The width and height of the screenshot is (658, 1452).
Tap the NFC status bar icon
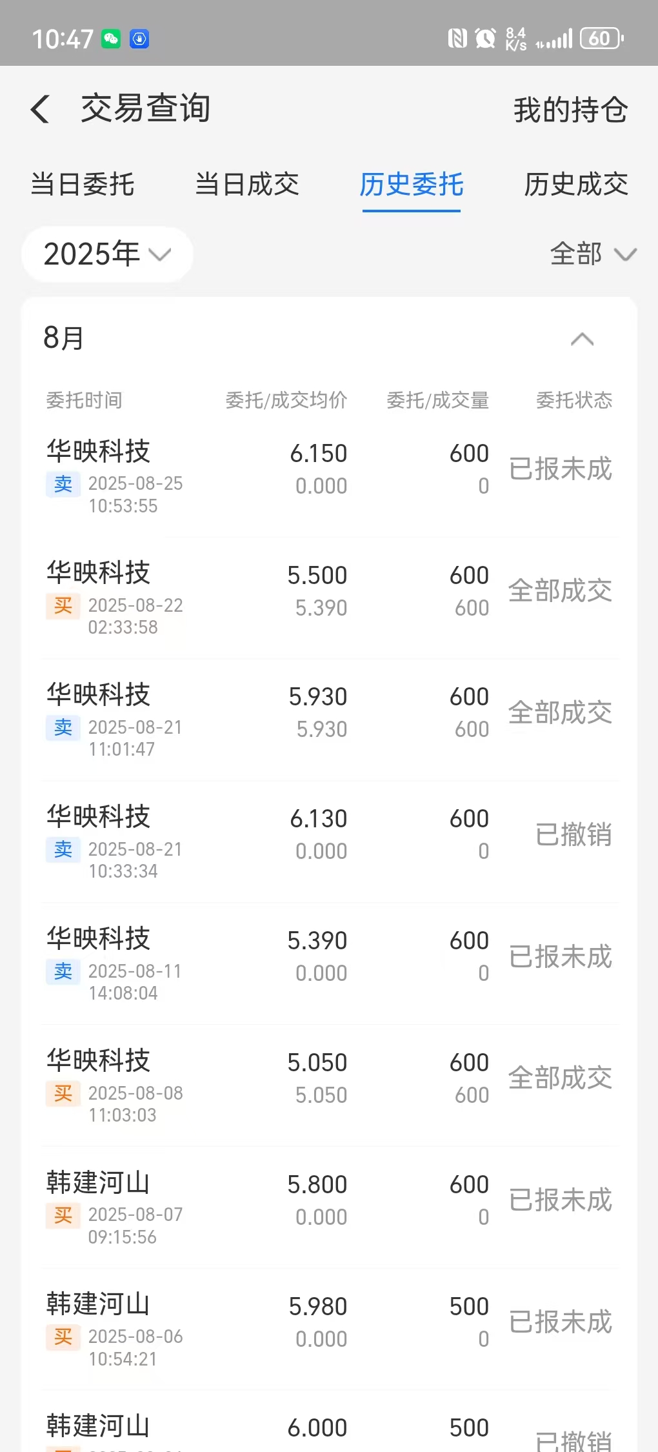[x=457, y=39]
